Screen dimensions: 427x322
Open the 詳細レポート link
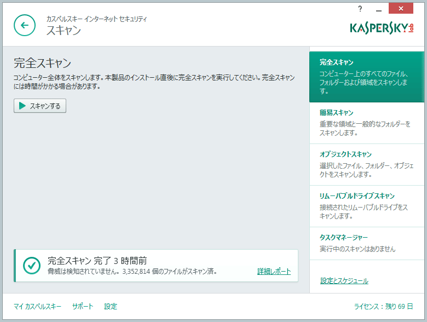[274, 271]
